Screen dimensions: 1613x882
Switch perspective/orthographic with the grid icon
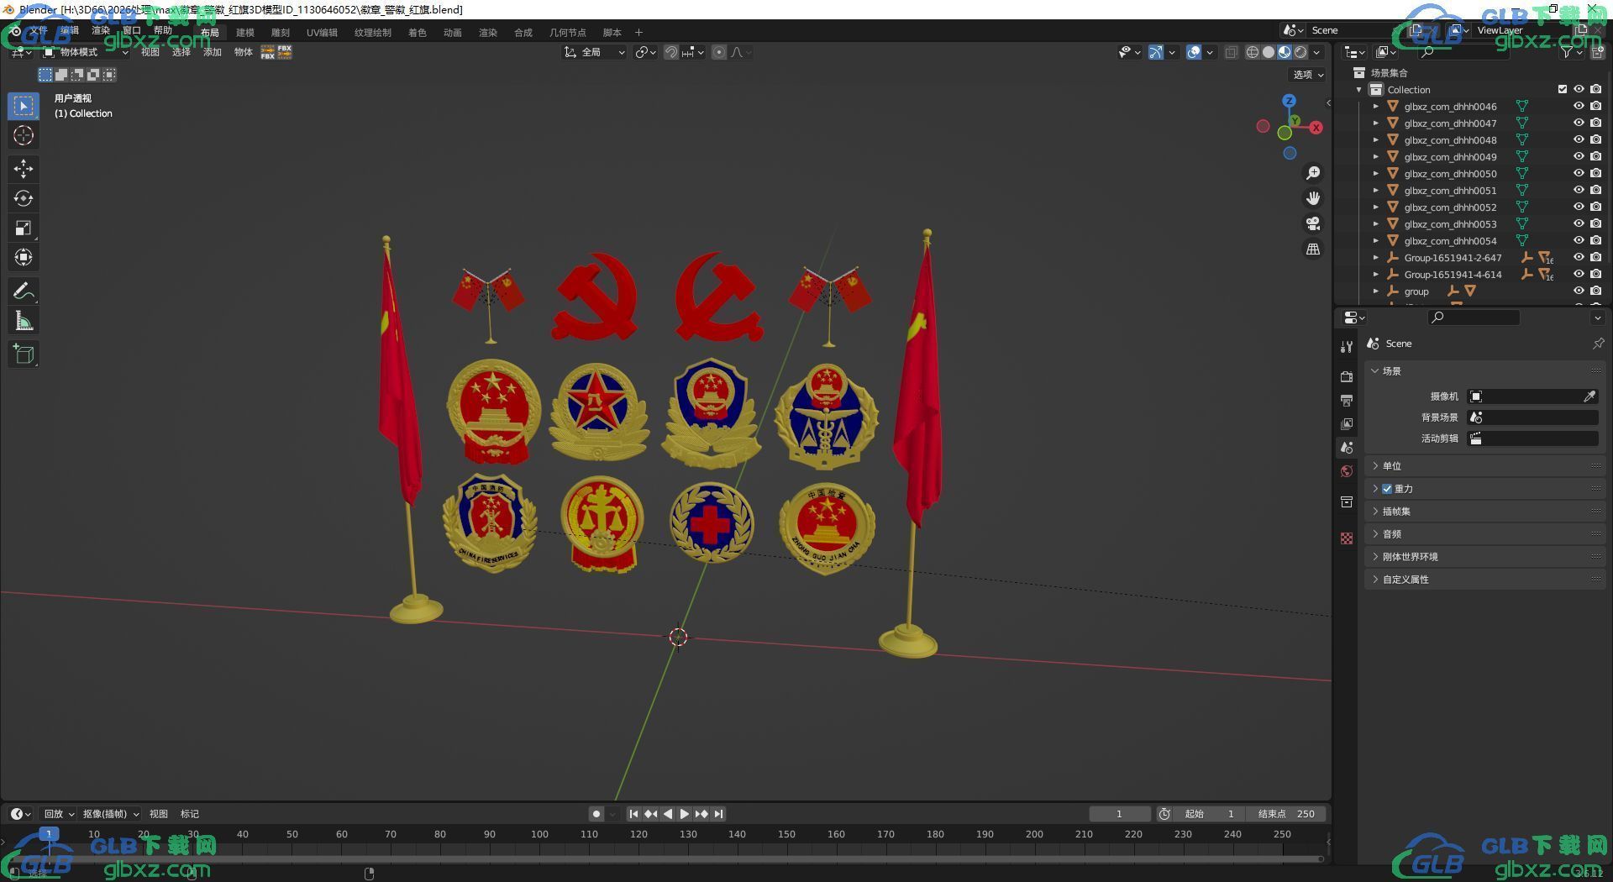click(1312, 249)
